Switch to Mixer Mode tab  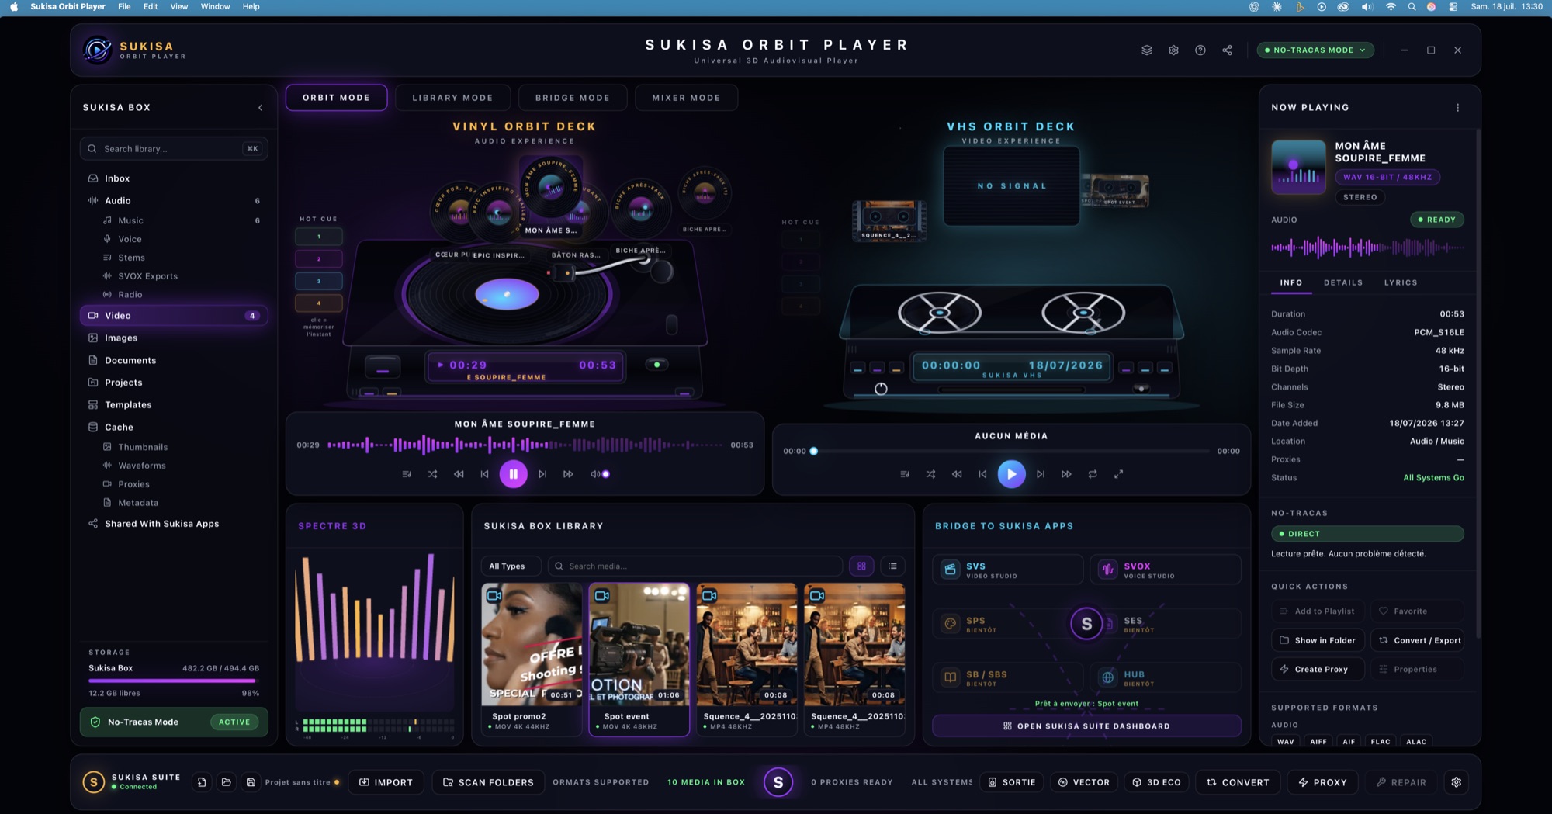pos(686,98)
